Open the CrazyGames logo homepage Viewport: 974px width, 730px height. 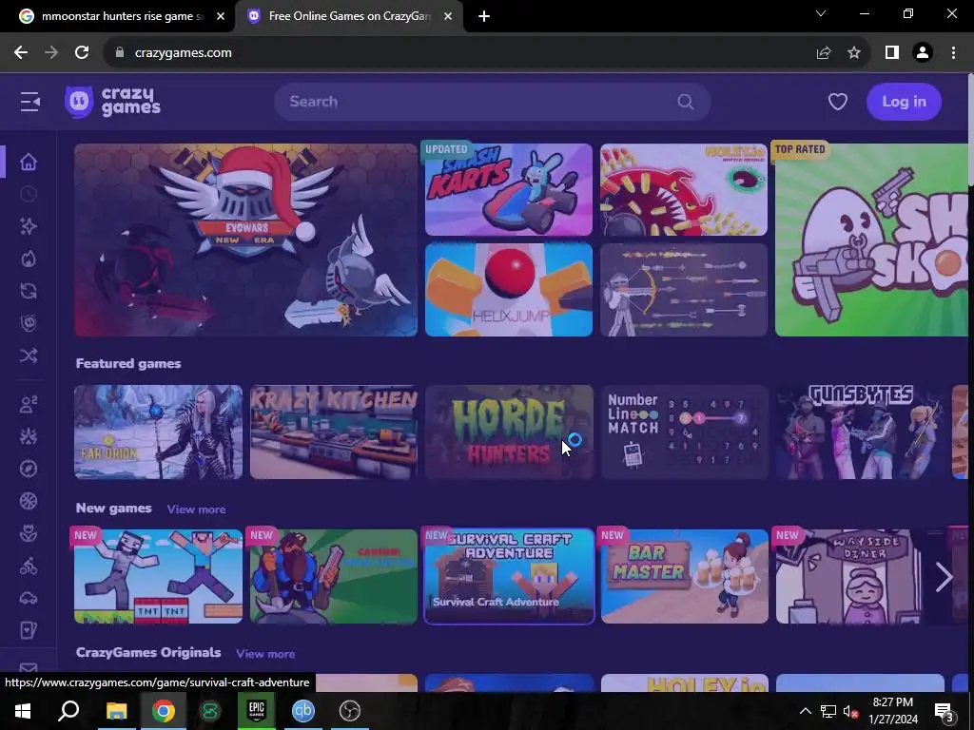pyautogui.click(x=112, y=102)
